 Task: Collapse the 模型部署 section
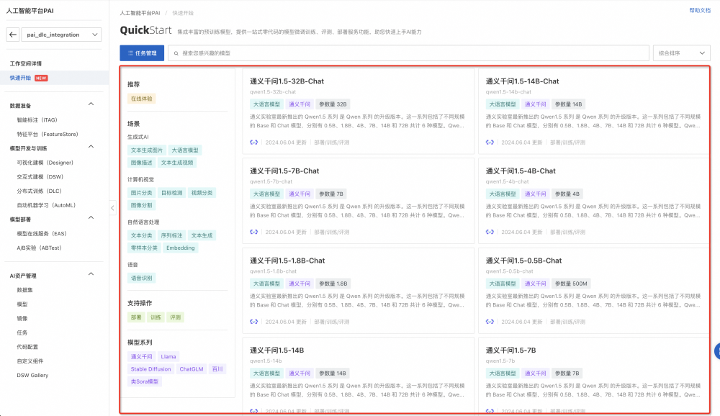(x=91, y=217)
